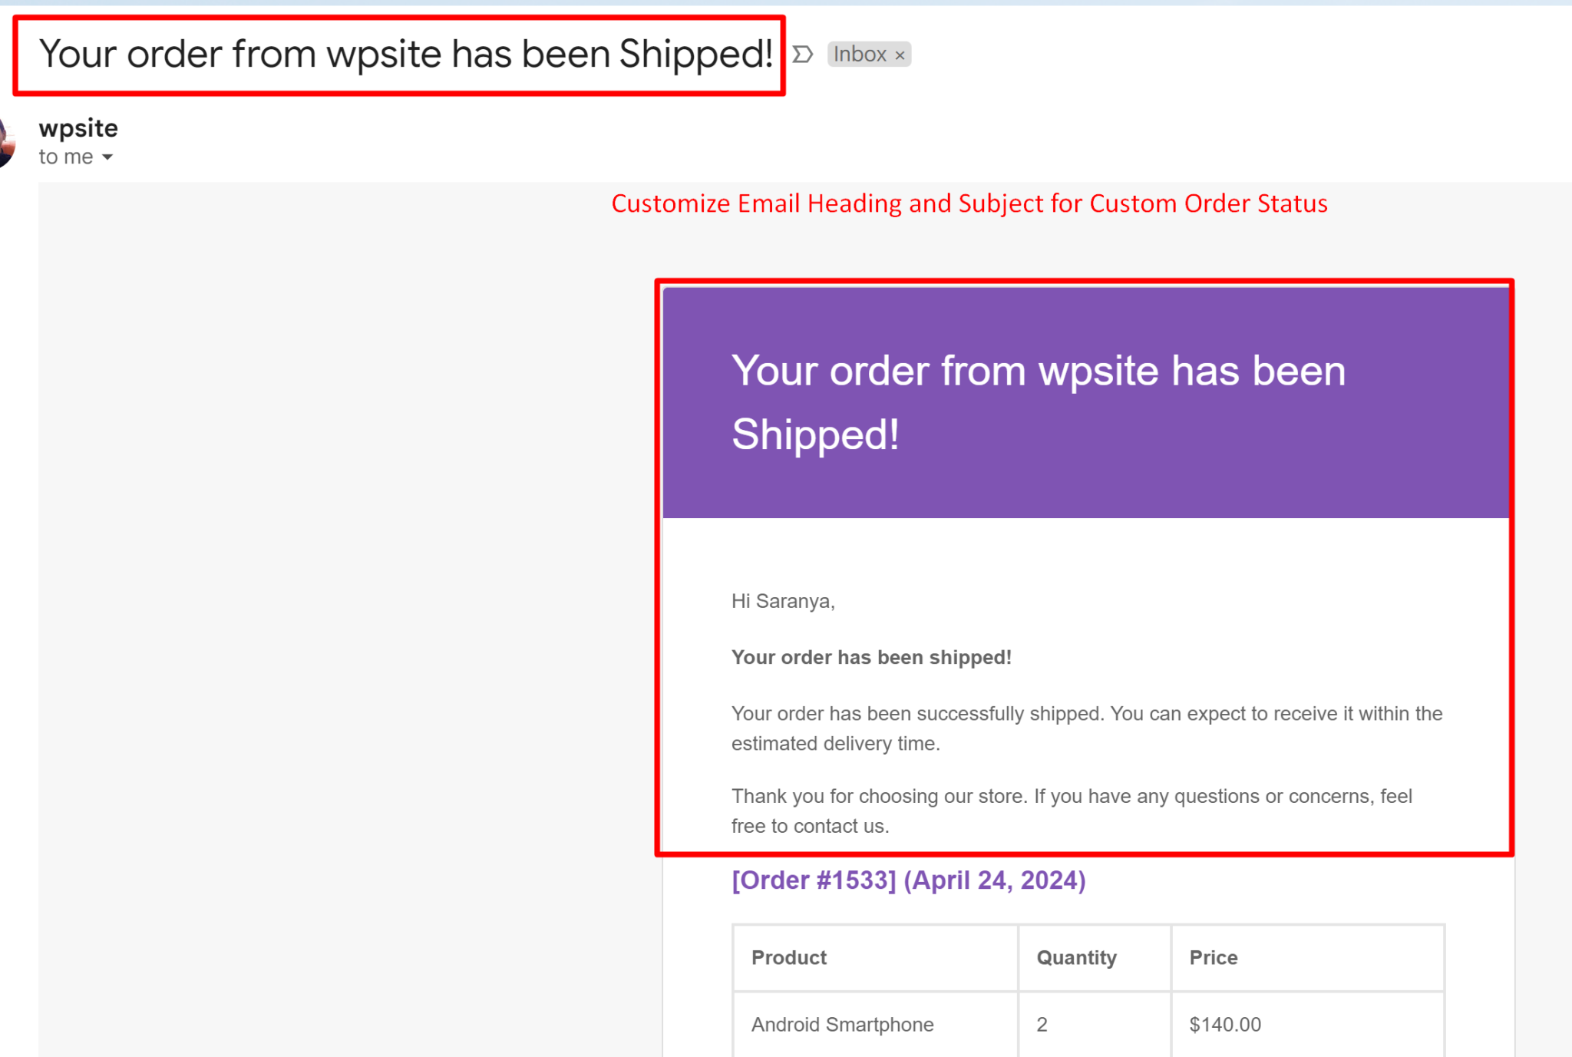
Task: Click the $140.00 price cell
Action: coord(1224,1024)
